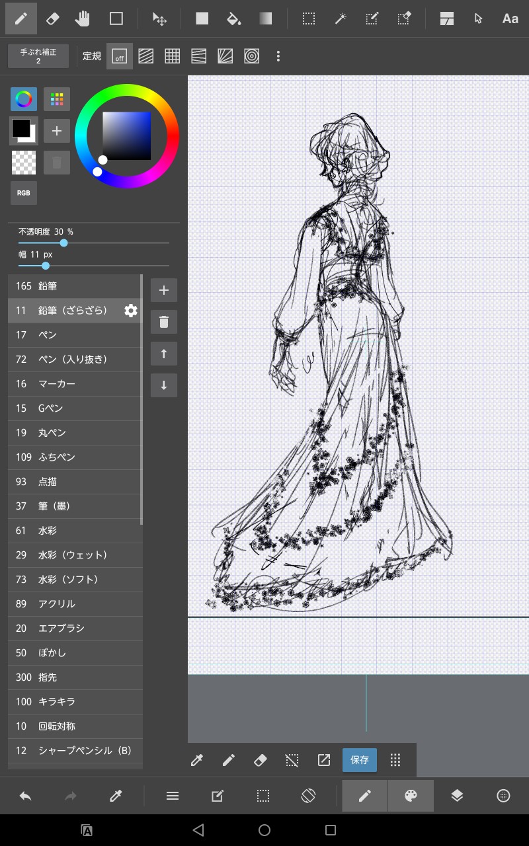The image size is (529, 846).
Task: Deselect using the shortcut bar icon
Action: pyautogui.click(x=292, y=760)
